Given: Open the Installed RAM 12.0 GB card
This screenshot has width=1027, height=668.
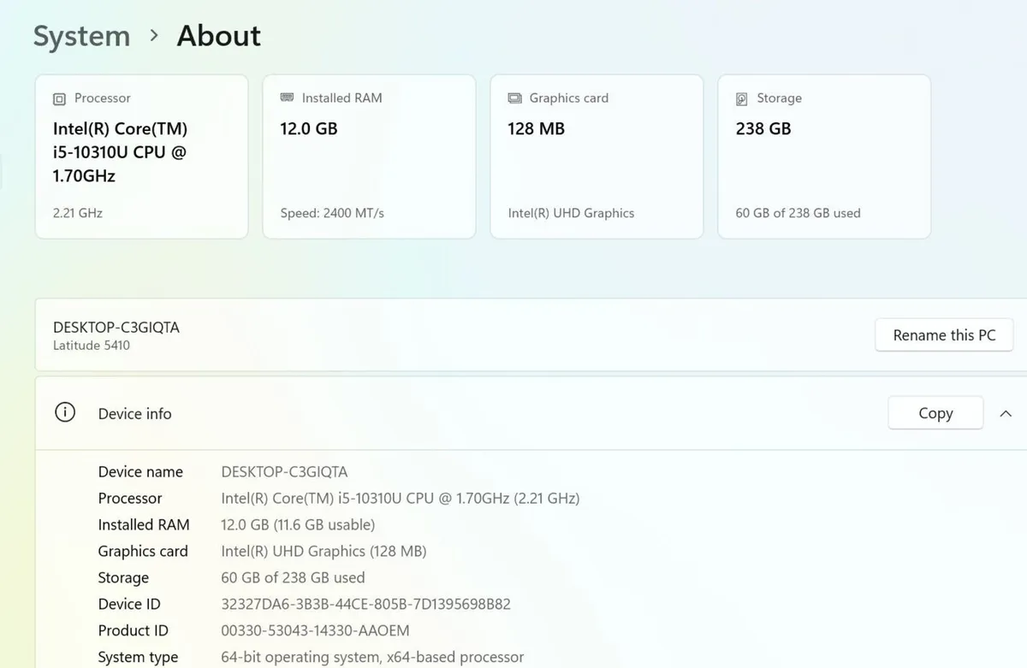Looking at the screenshot, I should (369, 157).
